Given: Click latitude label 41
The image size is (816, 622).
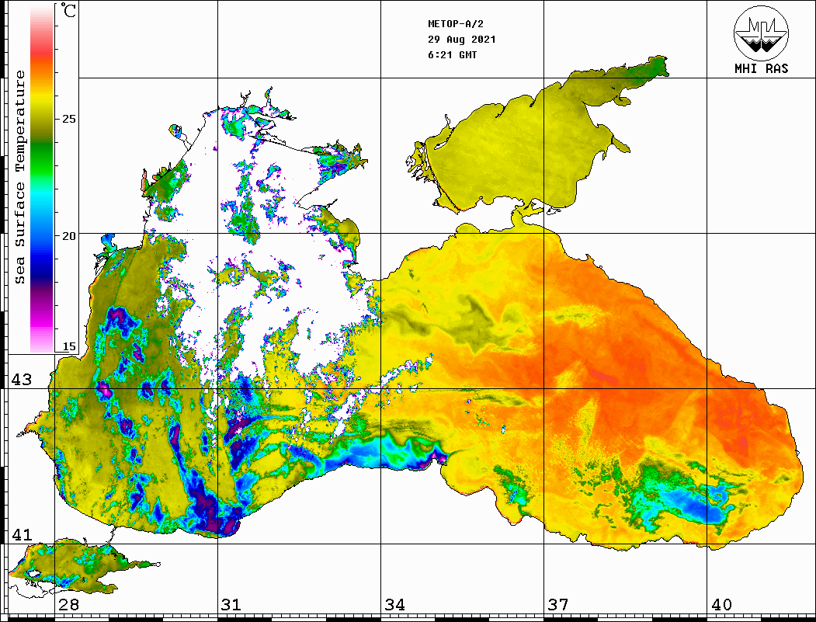Looking at the screenshot, I should click(x=21, y=535).
